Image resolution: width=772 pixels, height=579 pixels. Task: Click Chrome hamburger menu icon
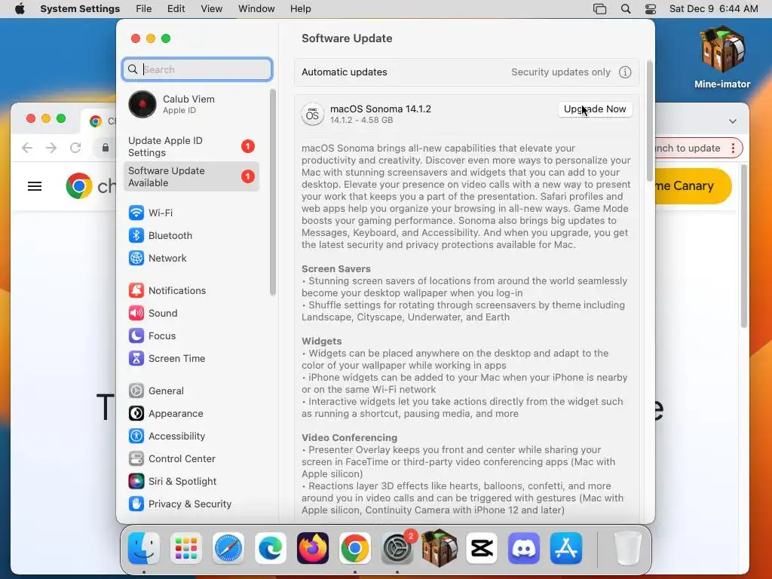(x=35, y=186)
